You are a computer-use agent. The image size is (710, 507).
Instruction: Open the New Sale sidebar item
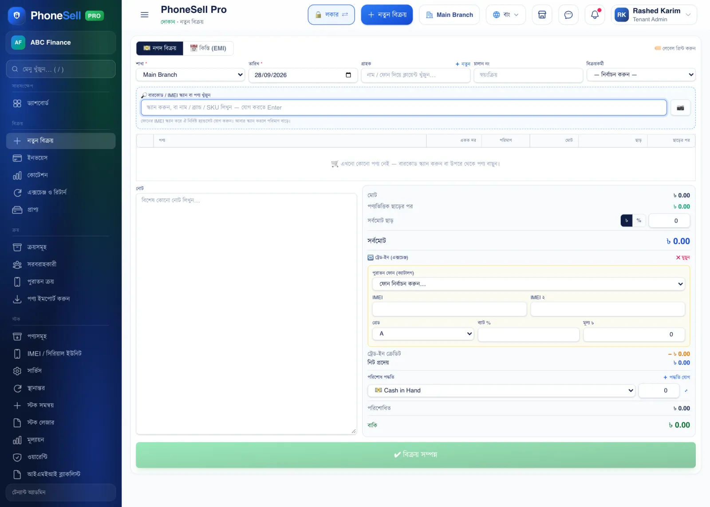(x=61, y=141)
